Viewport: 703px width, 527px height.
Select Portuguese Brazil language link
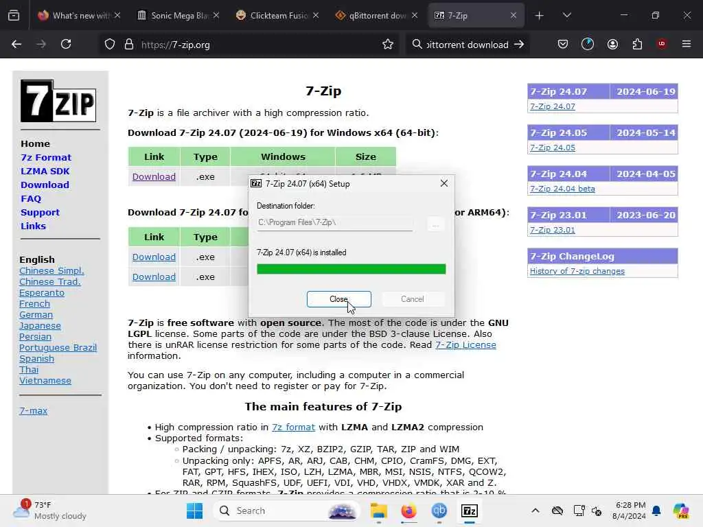coord(58,348)
